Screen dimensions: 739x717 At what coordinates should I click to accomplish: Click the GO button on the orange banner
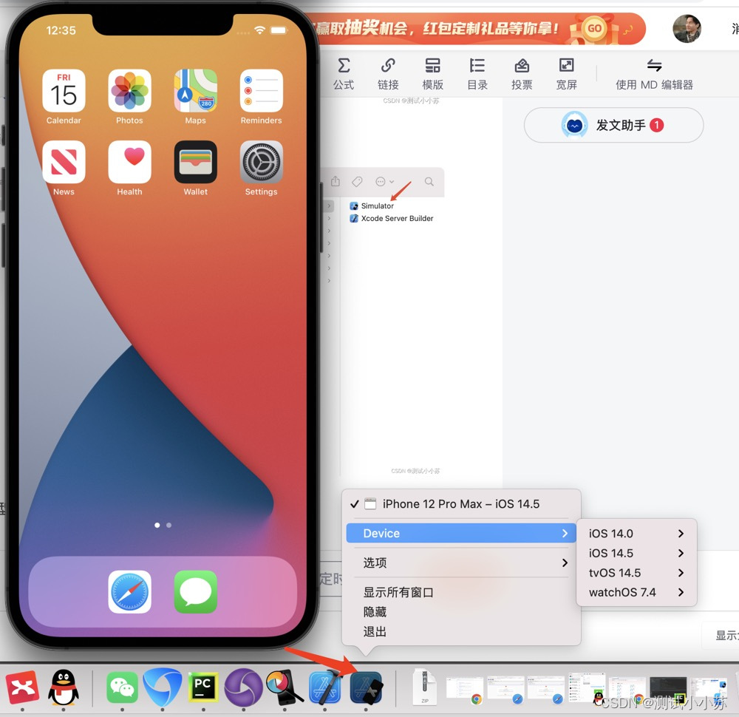pyautogui.click(x=594, y=28)
